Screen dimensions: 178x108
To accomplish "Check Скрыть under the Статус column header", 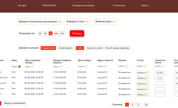I will pyautogui.click(x=145, y=66).
